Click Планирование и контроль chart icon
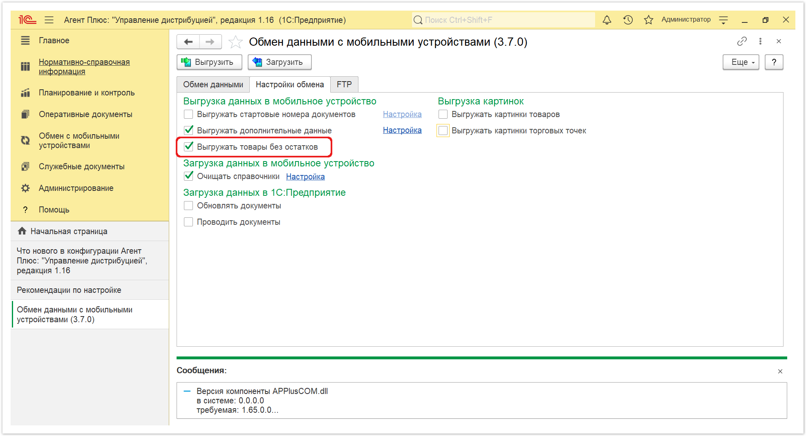This screenshot has width=806, height=436. tap(25, 93)
